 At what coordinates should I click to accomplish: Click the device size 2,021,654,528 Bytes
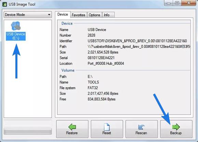[x=103, y=52]
